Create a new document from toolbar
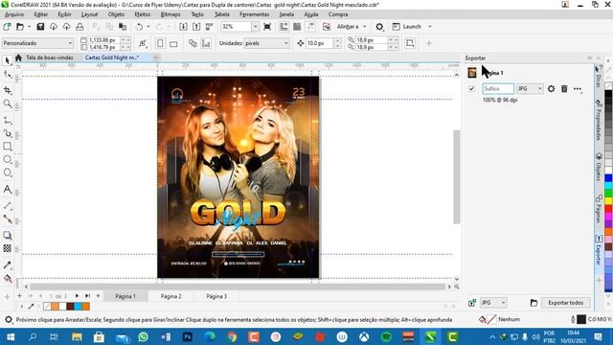Screen dimensions: 613x345 point(7,27)
